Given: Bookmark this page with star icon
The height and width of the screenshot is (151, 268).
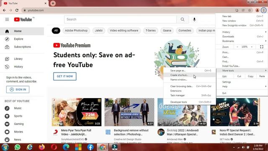Looking at the screenshot, I should pos(250,10).
